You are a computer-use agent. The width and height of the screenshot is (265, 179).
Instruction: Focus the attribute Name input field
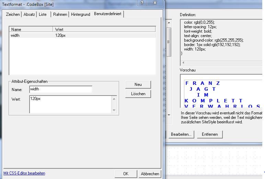61,89
